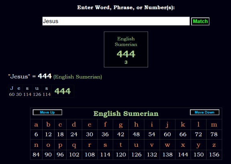231x164 pixels.
Task: Click value 18 in cipher chart
Action: [60, 134]
